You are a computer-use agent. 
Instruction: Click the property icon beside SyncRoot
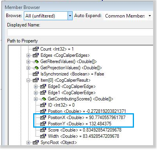tap(36, 142)
